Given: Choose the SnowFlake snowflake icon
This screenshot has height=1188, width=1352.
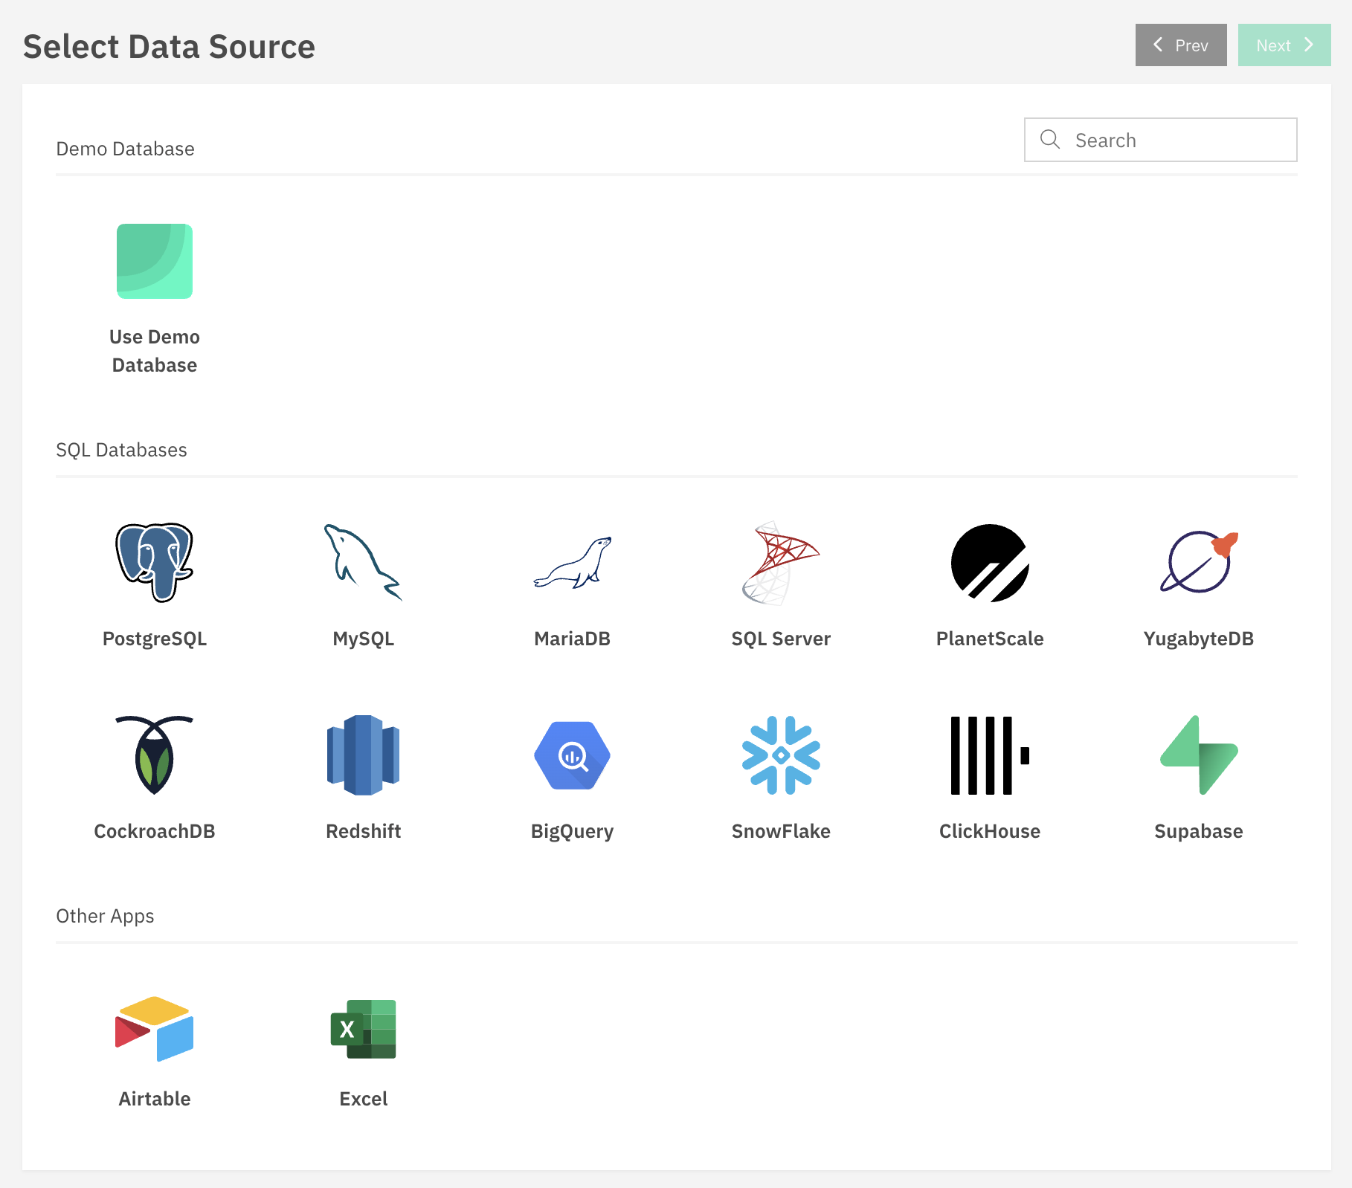Looking at the screenshot, I should click(781, 755).
